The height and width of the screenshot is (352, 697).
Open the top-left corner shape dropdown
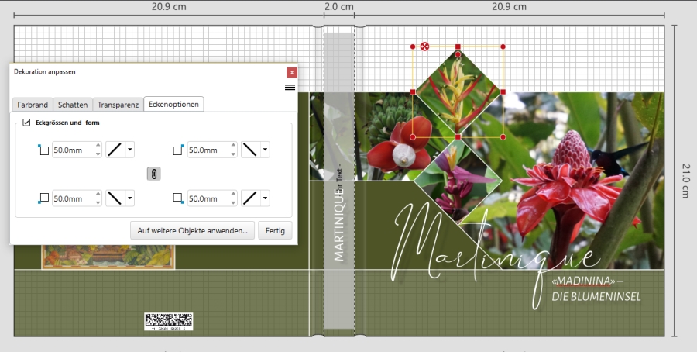click(129, 150)
